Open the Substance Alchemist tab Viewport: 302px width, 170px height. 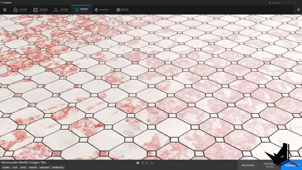pyautogui.click(x=61, y=9)
